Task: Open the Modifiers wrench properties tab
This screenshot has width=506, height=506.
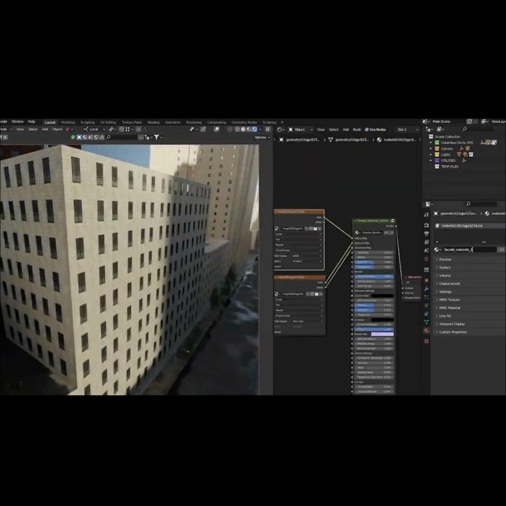Action: pyautogui.click(x=427, y=288)
